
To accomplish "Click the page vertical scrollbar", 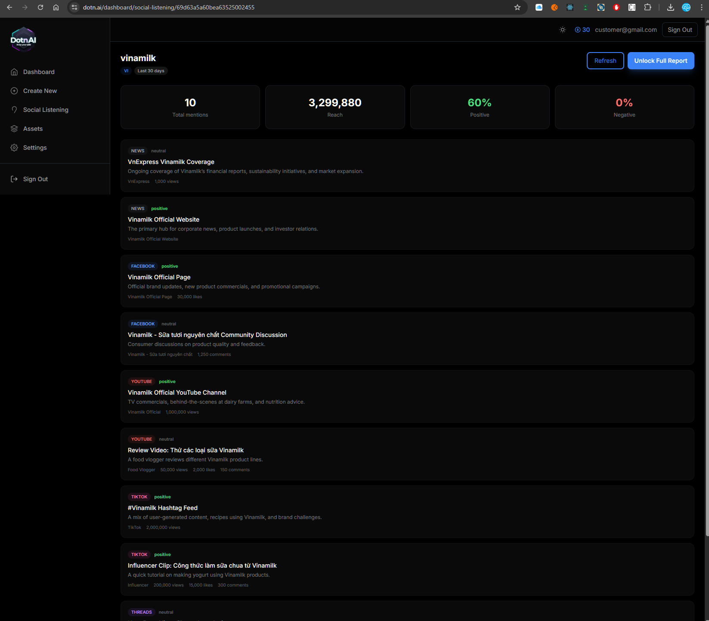I will (707, 280).
